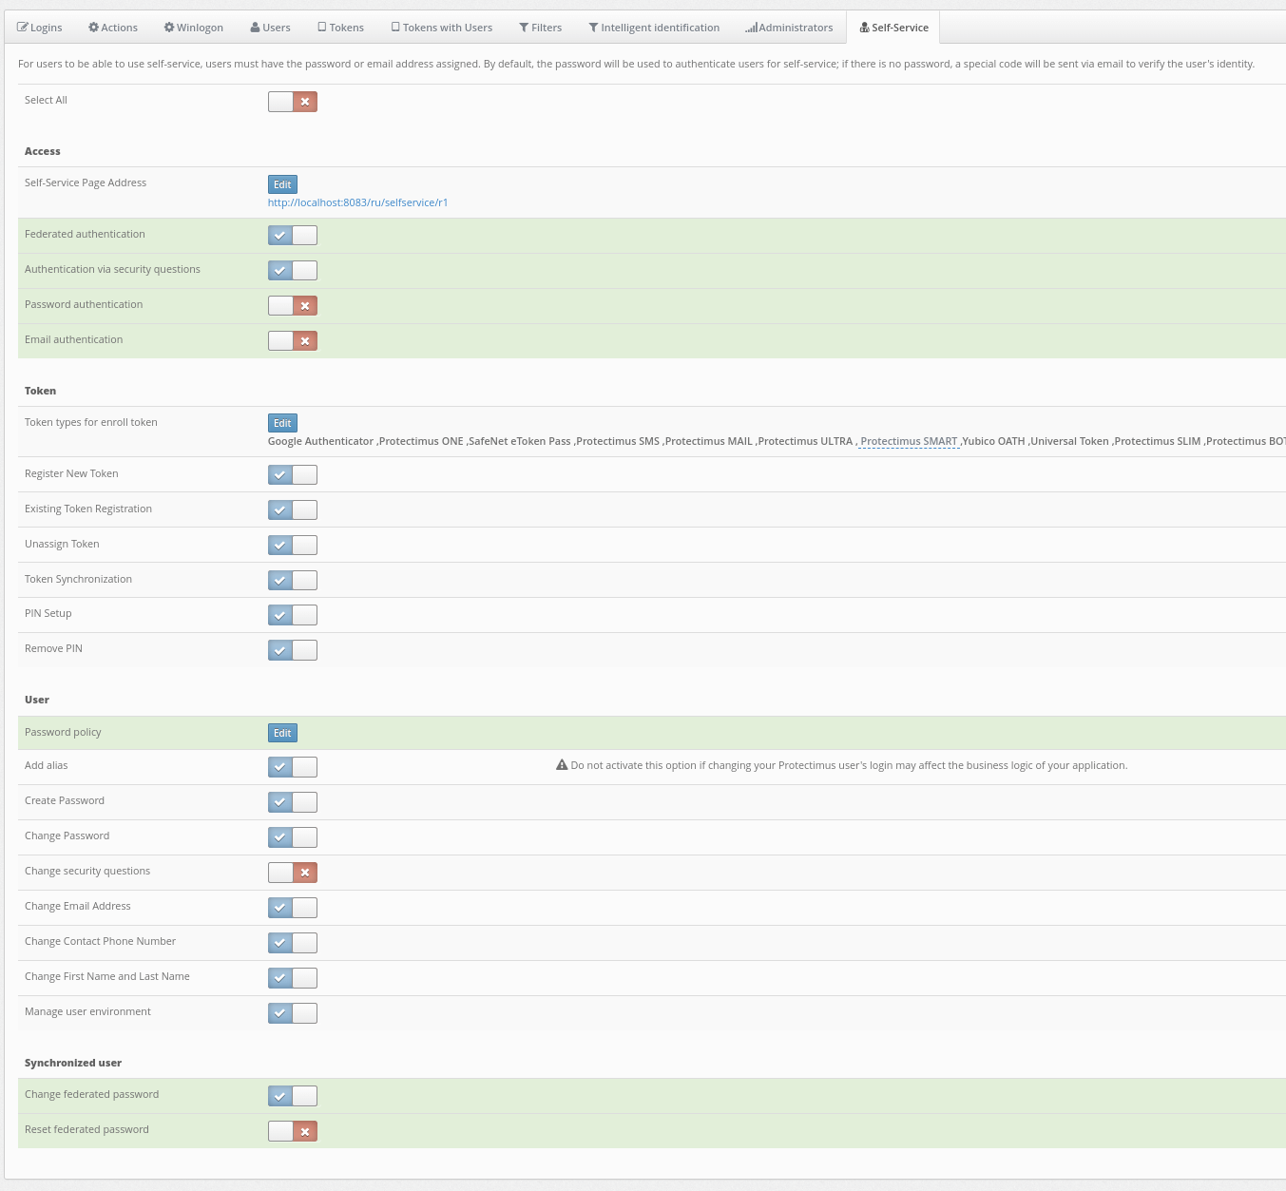Click the Synchronized user heading
The width and height of the screenshot is (1286, 1191).
point(73,1063)
